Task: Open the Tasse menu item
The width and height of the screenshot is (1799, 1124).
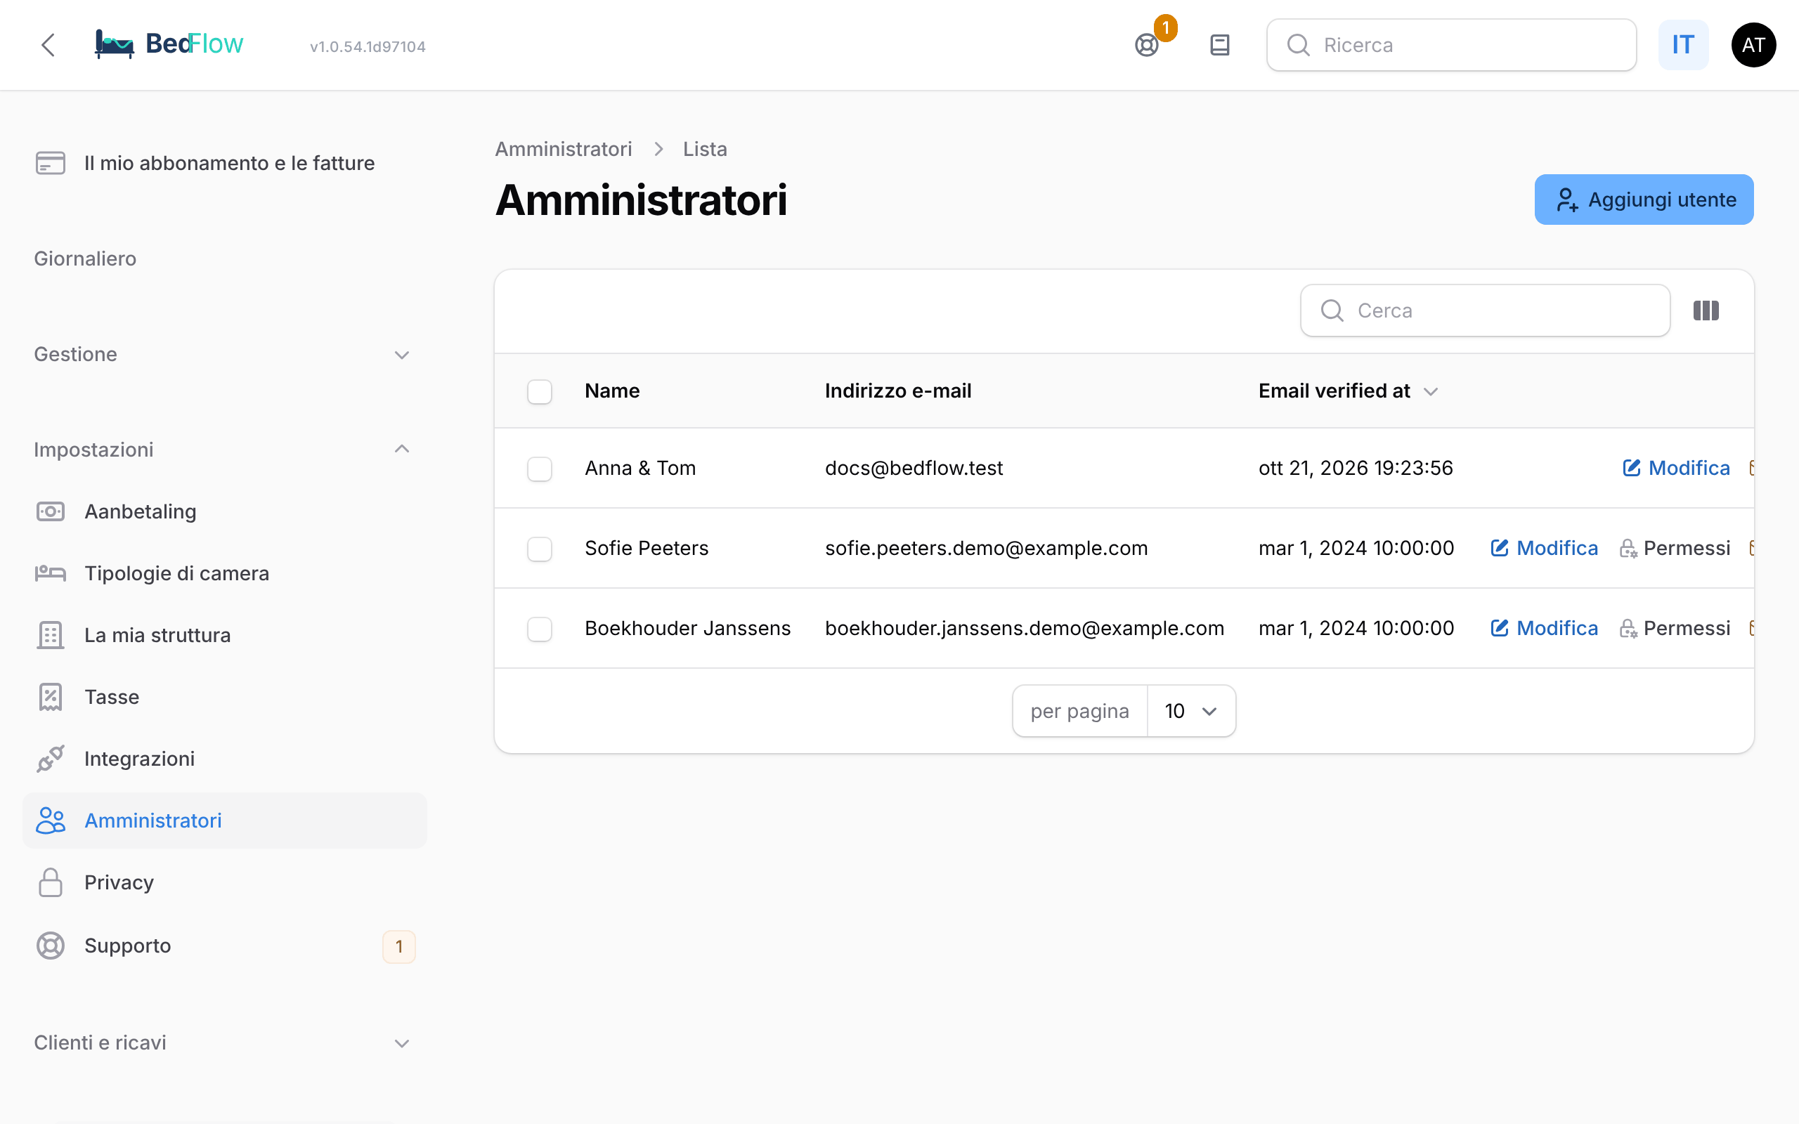Action: (x=223, y=697)
